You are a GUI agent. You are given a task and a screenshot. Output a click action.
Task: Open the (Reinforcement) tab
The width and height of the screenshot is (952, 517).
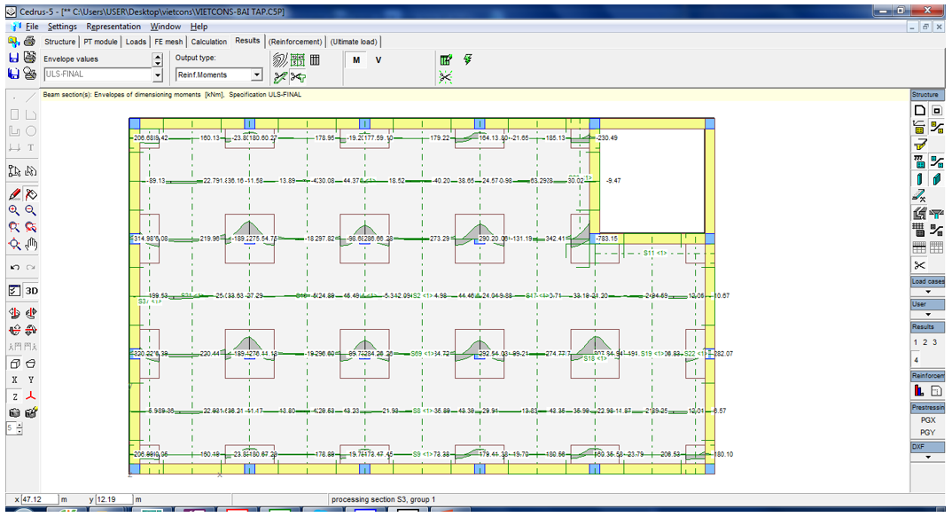[x=295, y=42]
